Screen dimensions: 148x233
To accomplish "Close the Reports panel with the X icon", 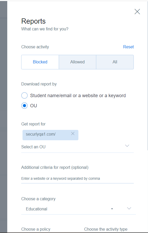I will pos(137,12).
